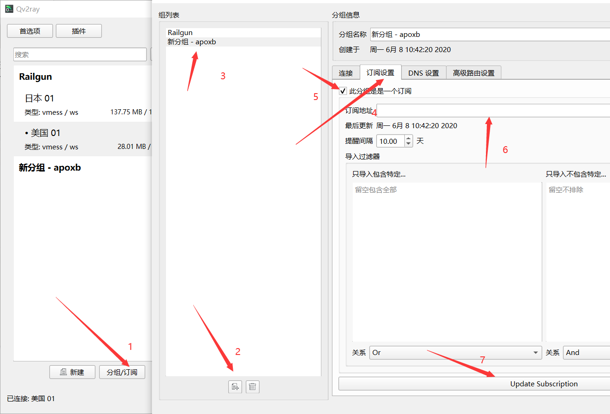Uncheck the 此分组是一个订阅 checkbox
610x414 pixels.
pos(343,91)
